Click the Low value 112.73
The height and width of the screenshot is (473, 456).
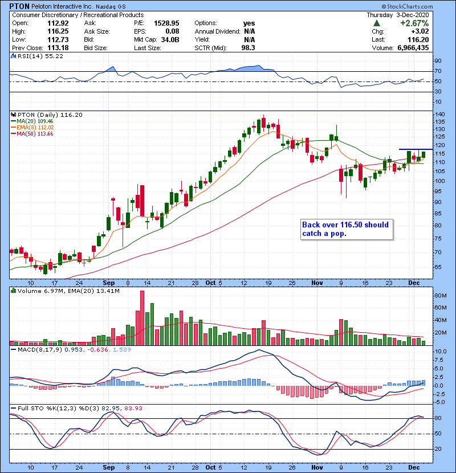pos(58,40)
